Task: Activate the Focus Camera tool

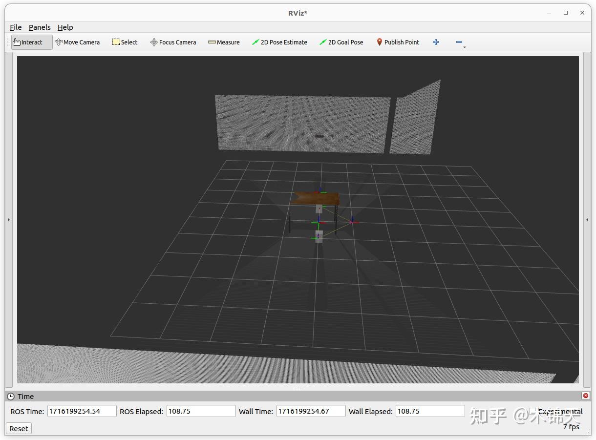Action: [173, 42]
